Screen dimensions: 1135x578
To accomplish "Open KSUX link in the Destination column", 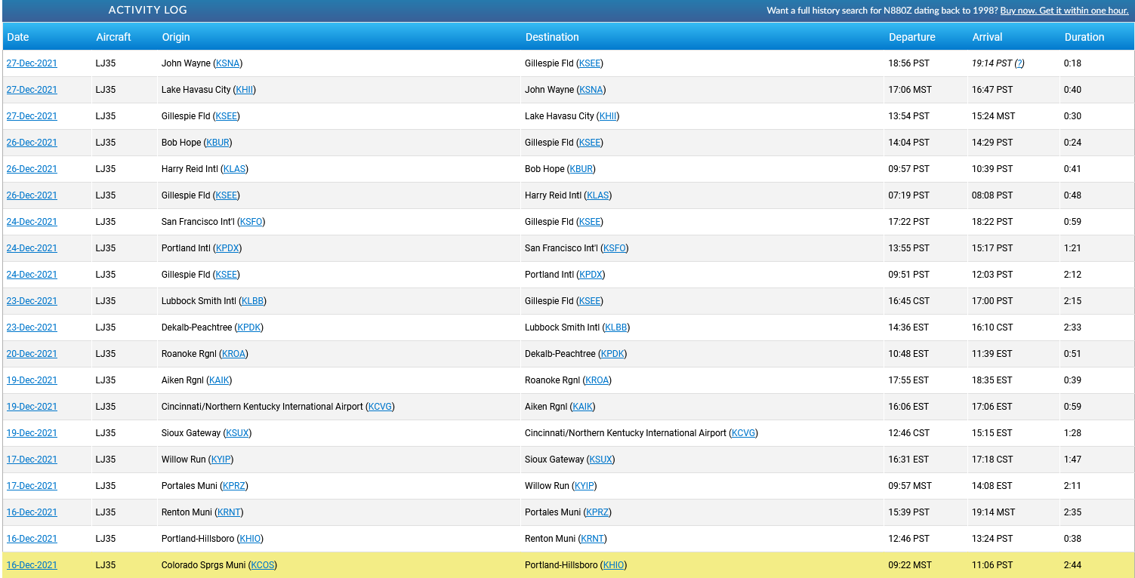I will click(x=600, y=460).
